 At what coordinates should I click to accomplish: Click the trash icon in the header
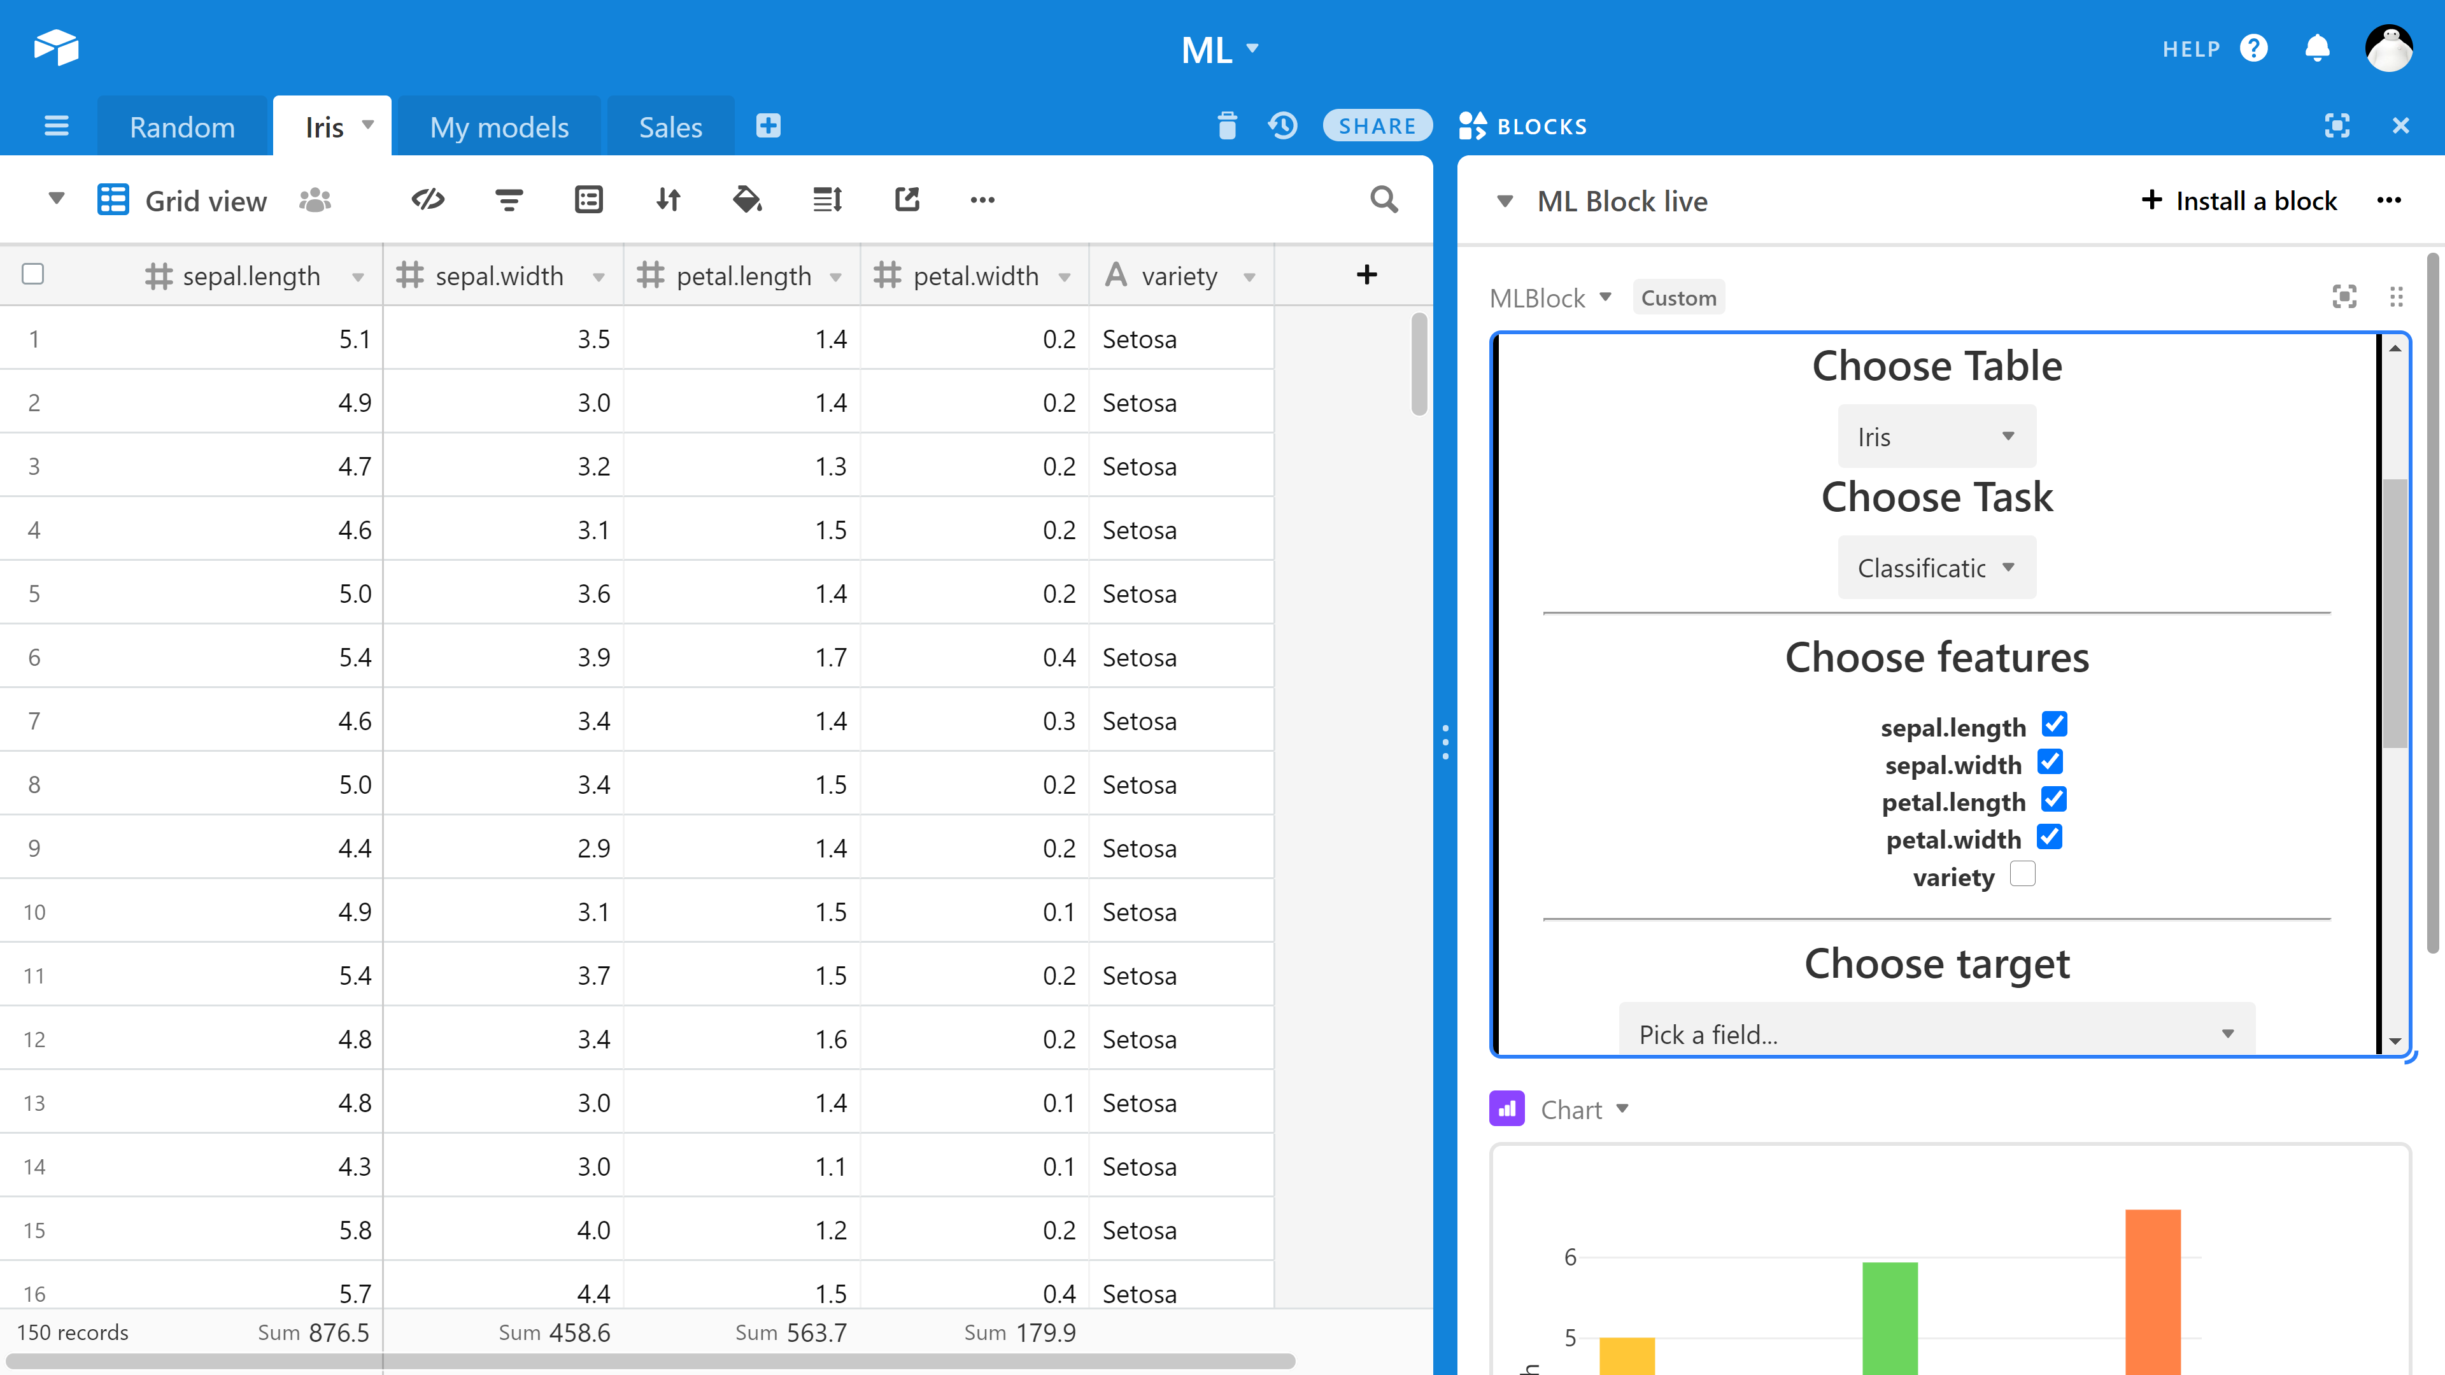tap(1226, 126)
